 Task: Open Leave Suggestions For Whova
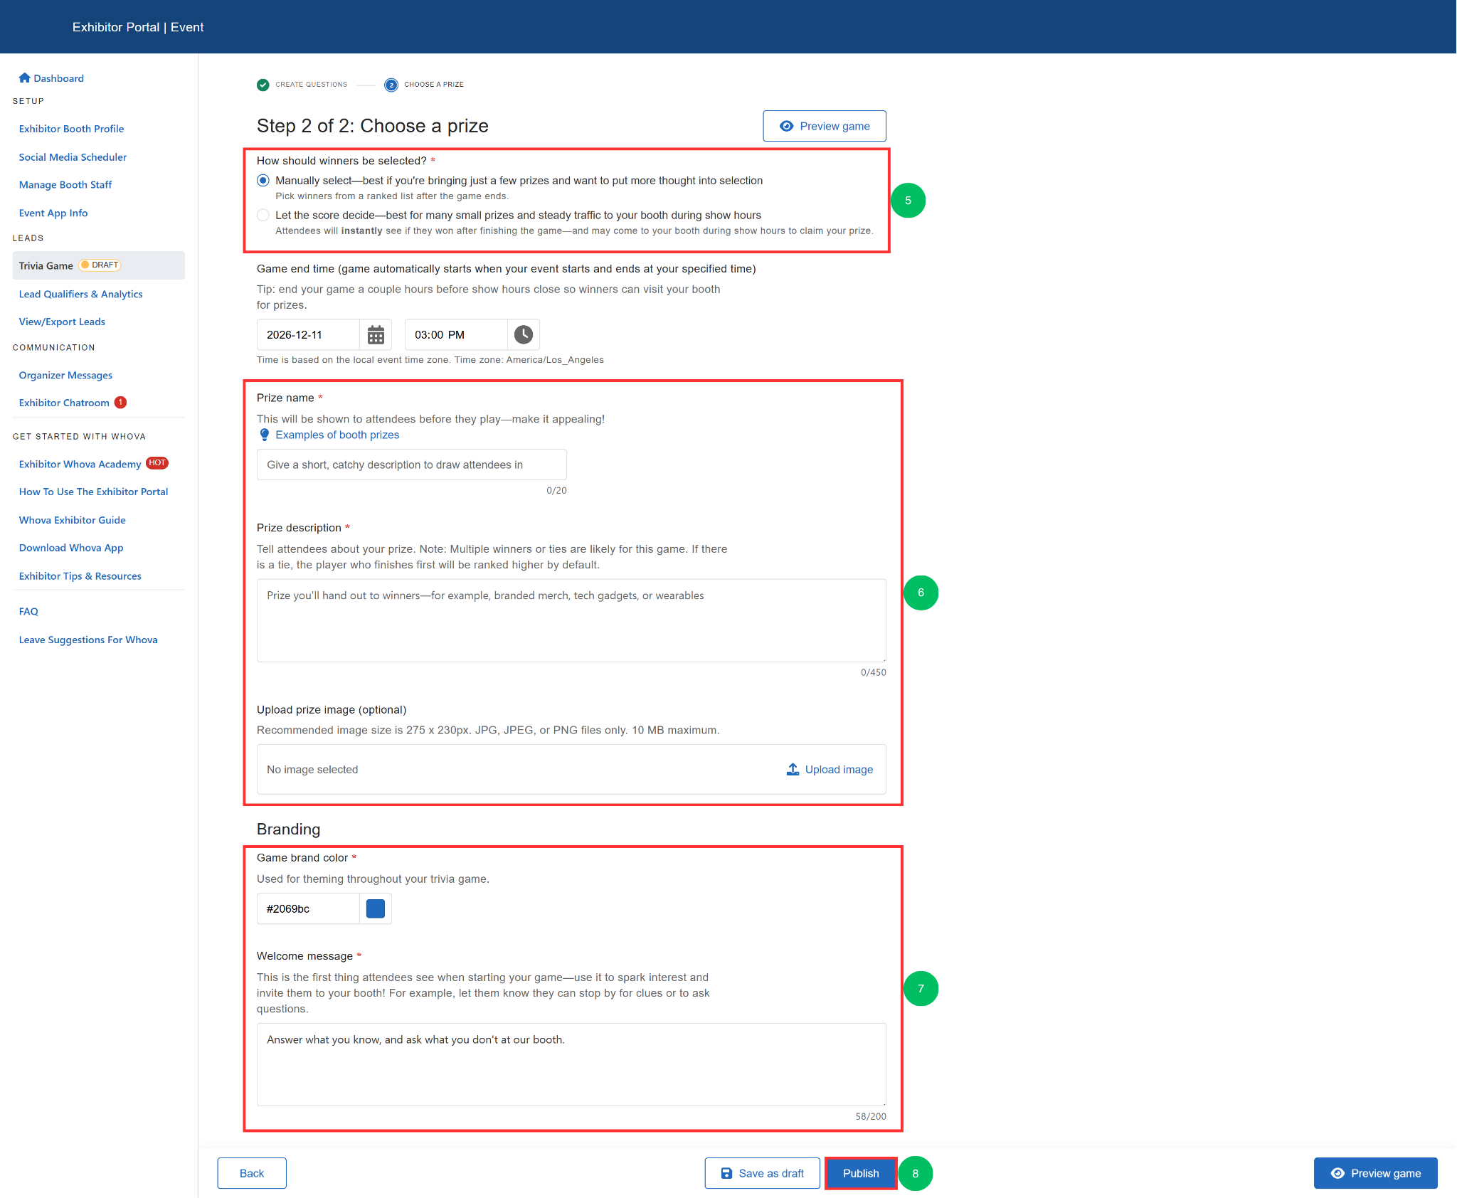[88, 640]
